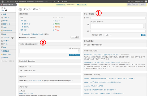Open the 121 タグ count link

point(23,30)
